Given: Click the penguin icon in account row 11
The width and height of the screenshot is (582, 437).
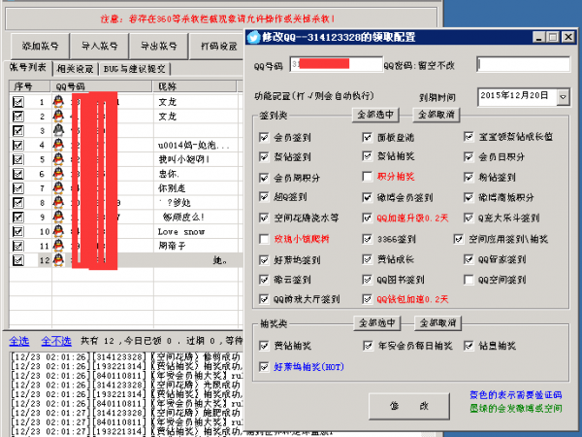Looking at the screenshot, I should 58,246.
